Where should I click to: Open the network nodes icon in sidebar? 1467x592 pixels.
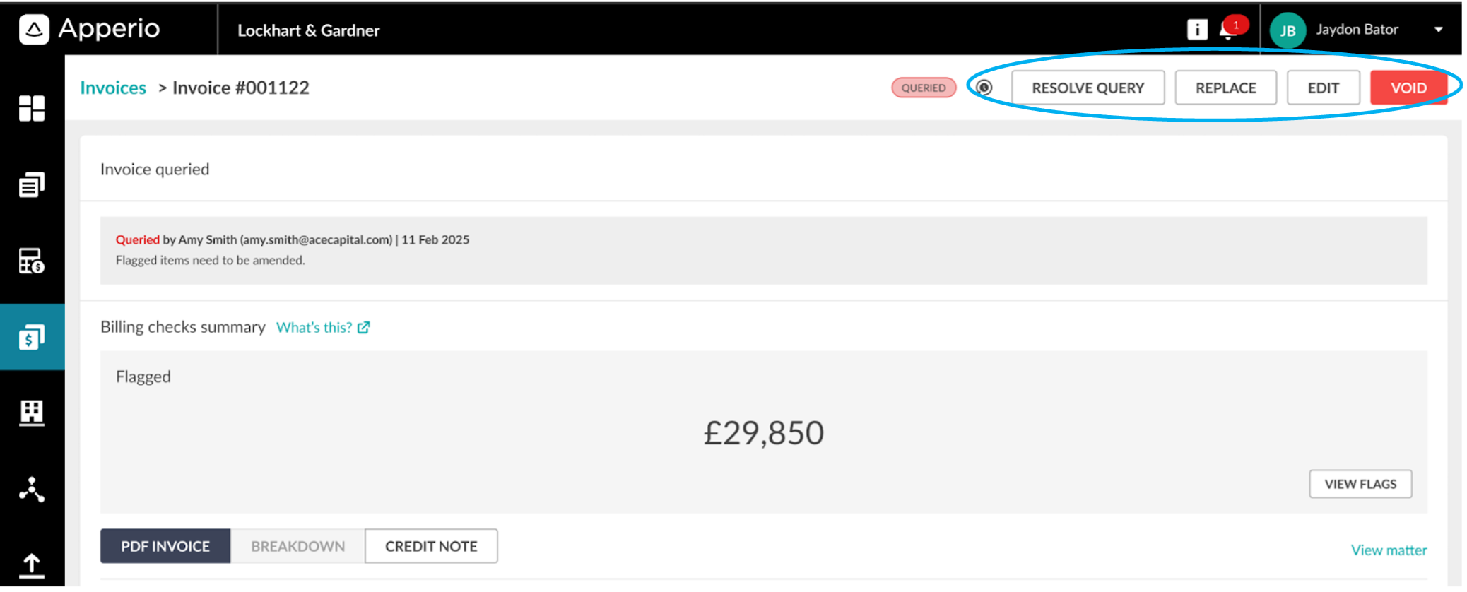coord(32,489)
